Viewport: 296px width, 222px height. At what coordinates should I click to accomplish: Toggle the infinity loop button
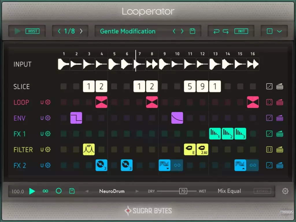pos(45,191)
